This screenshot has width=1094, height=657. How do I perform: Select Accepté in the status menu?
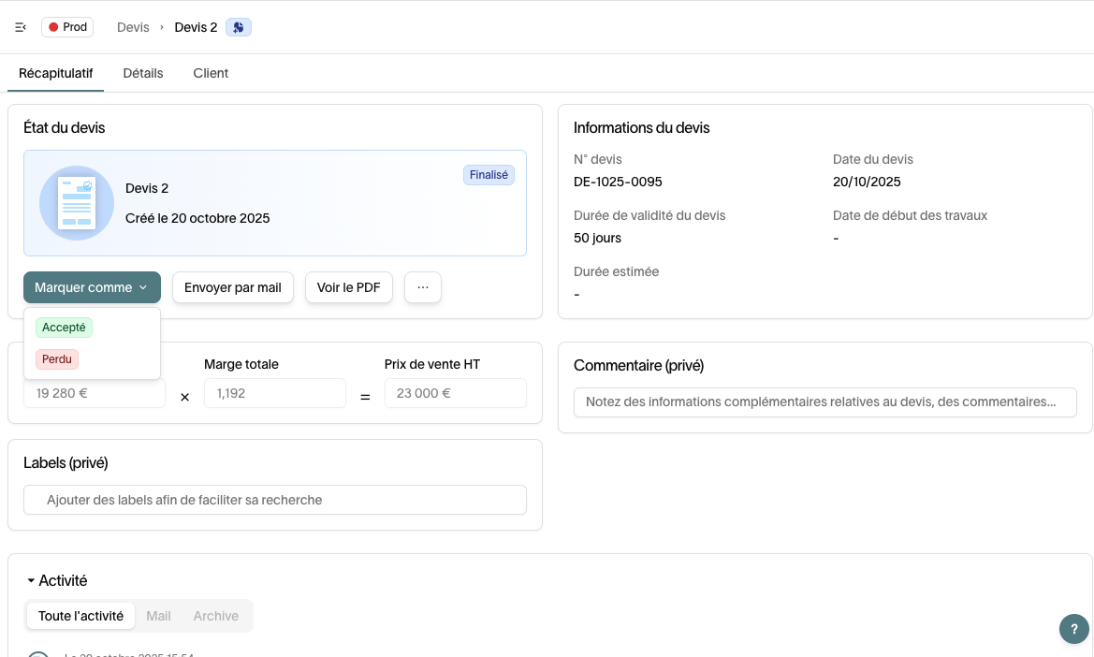tap(64, 328)
